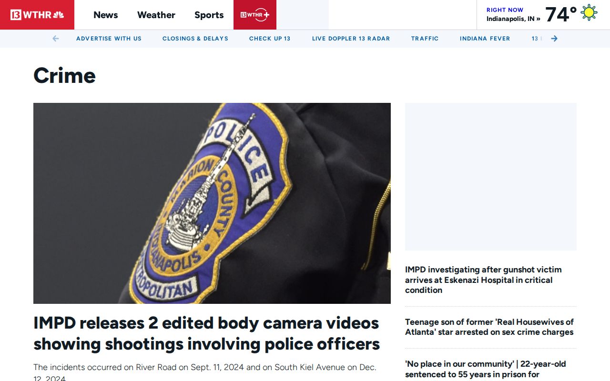This screenshot has height=381, width=610.
Task: Read the IMPD body camera videos headline
Action: (x=207, y=333)
